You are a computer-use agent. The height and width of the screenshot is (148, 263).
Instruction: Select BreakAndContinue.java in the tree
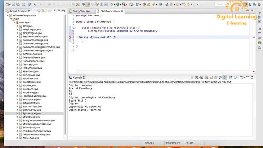[x=35, y=37]
